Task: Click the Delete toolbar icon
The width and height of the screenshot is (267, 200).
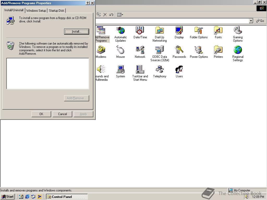Action: point(105,15)
